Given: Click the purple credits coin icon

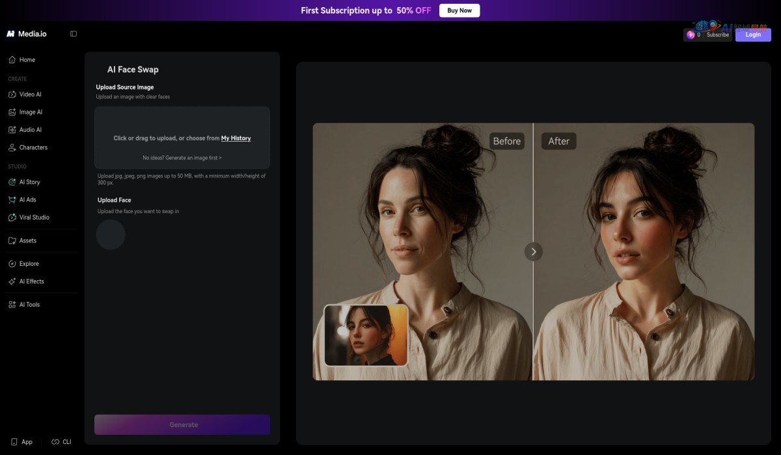Looking at the screenshot, I should pos(691,35).
